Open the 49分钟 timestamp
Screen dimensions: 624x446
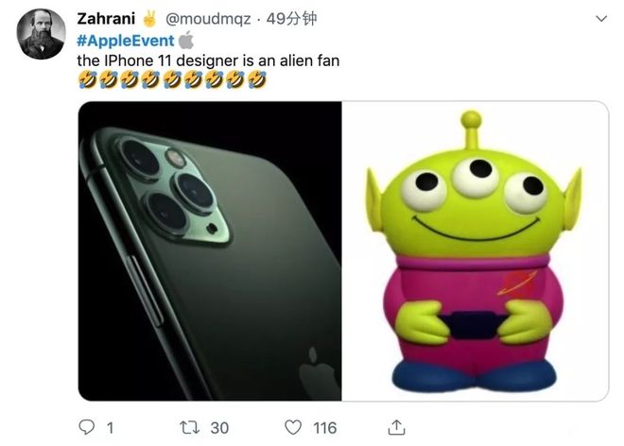coord(291,19)
